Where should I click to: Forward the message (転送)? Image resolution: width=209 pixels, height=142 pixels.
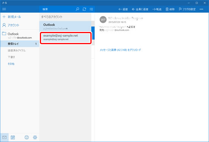pyautogui.click(x=157, y=9)
